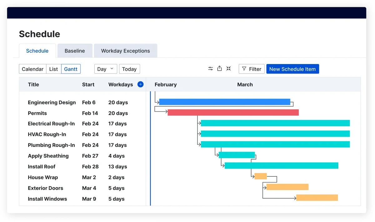Click the Today button
Screen dimensions: 375x222
(x=129, y=69)
